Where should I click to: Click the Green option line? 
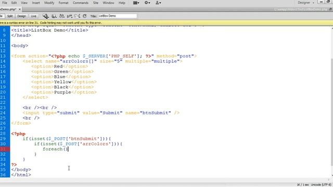coord(62,72)
